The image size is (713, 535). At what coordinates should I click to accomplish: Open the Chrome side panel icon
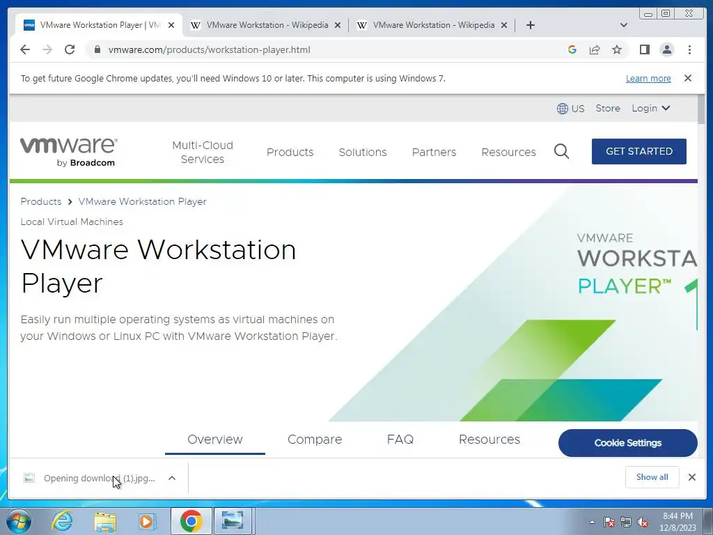tap(644, 49)
